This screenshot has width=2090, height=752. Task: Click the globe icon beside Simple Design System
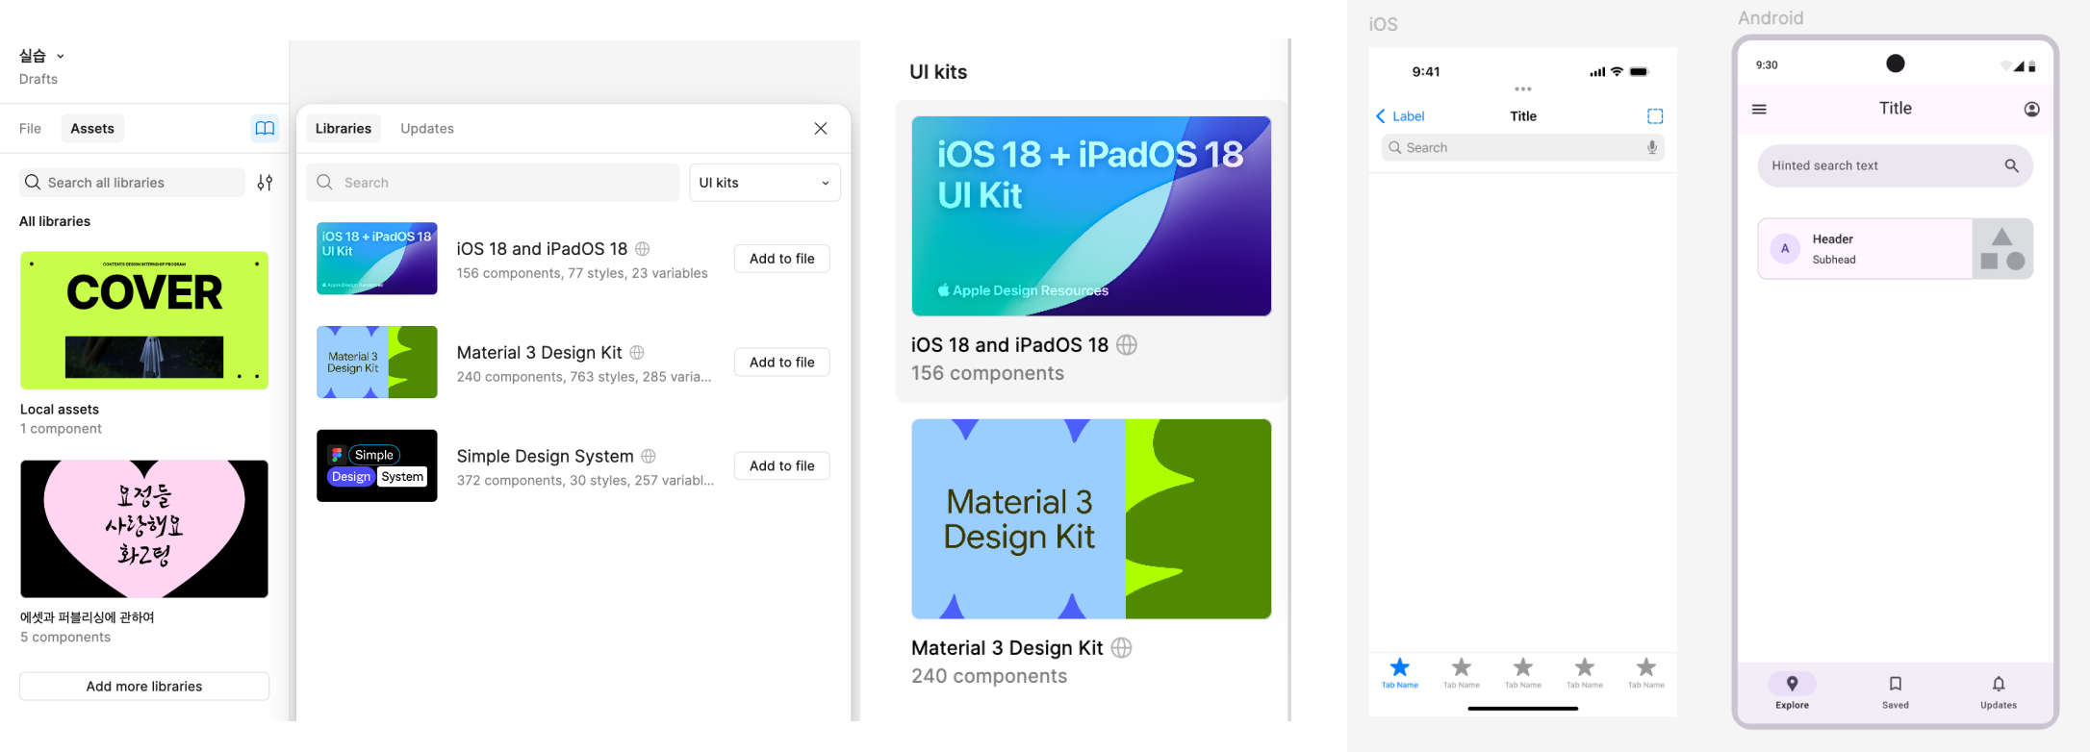pyautogui.click(x=649, y=456)
